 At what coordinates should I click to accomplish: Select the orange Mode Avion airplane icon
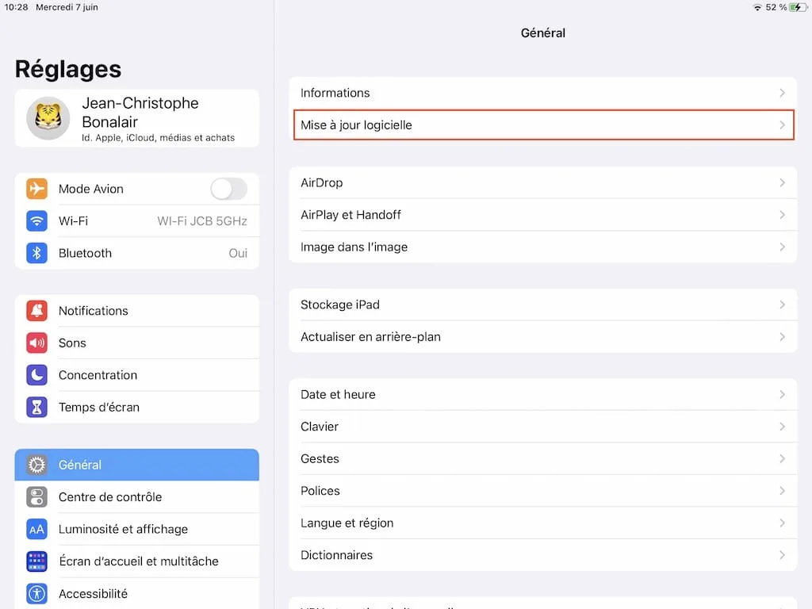pos(36,189)
